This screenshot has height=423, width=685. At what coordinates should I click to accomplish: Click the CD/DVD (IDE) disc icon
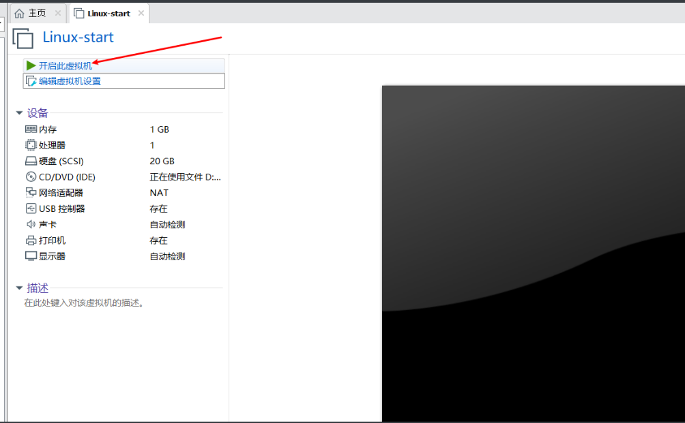31,176
